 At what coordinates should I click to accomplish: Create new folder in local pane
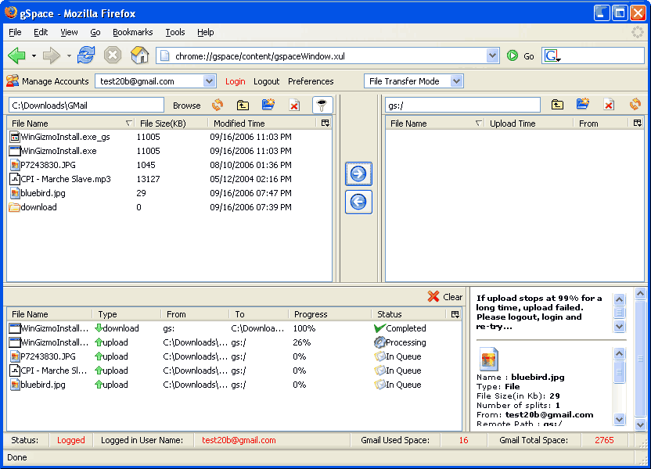coord(268,105)
